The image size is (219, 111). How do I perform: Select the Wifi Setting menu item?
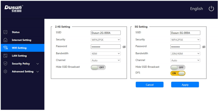point(23,48)
